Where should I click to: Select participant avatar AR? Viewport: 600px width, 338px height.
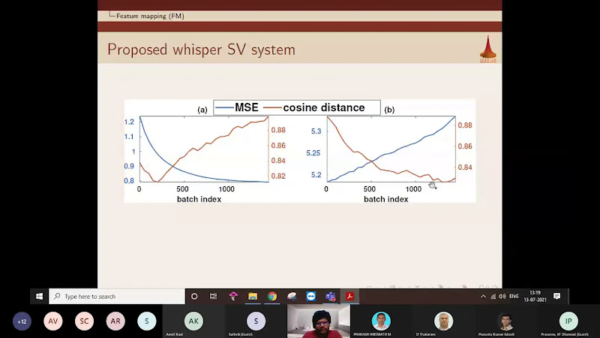(x=115, y=321)
